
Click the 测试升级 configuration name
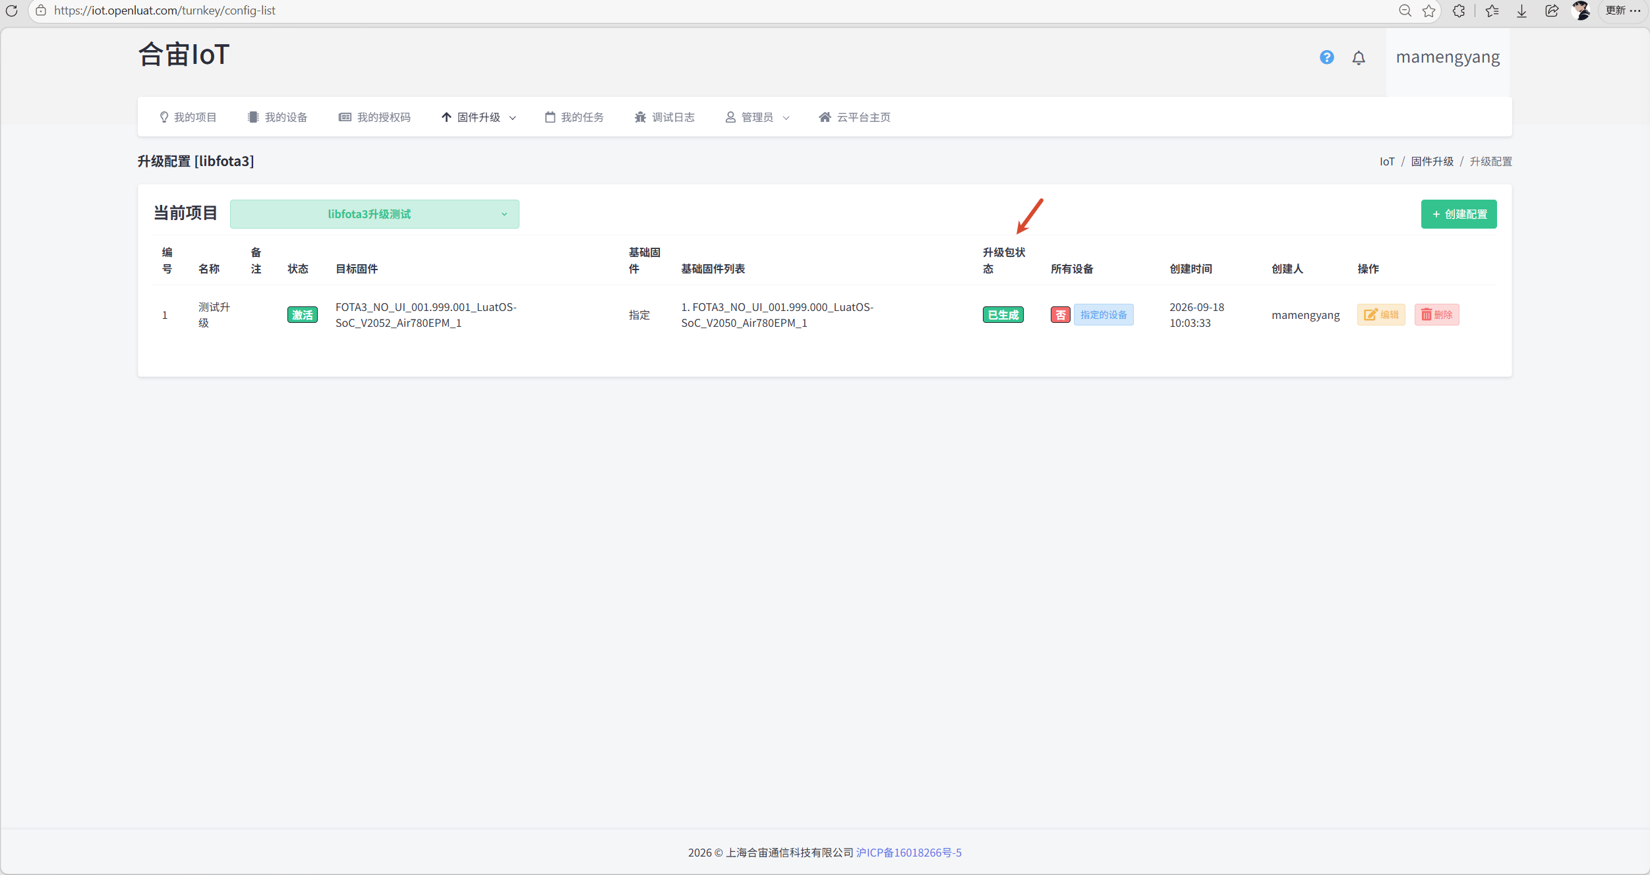[x=214, y=315]
